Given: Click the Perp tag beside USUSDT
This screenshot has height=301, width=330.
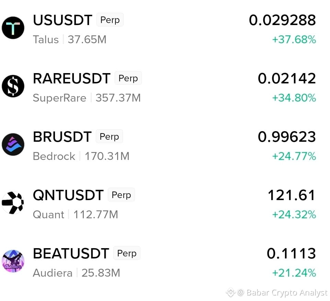Looking at the screenshot, I should (x=110, y=20).
